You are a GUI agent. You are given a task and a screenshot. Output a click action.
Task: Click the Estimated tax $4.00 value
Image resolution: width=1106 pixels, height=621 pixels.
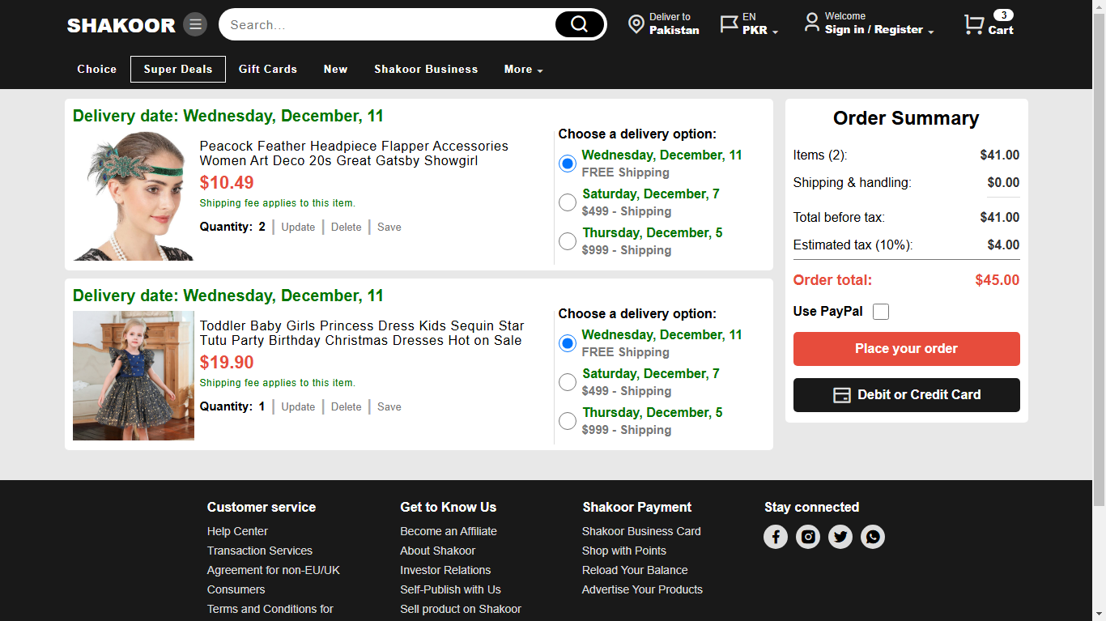click(1003, 245)
